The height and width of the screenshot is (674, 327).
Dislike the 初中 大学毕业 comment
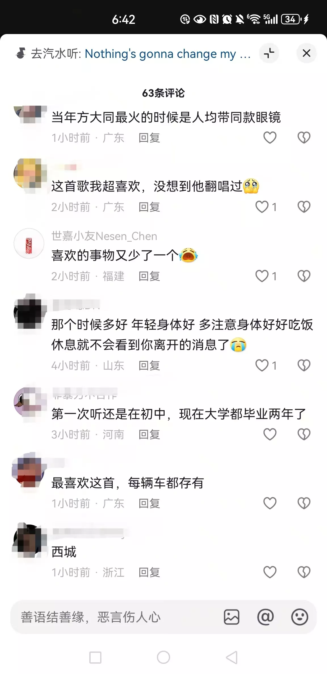[304, 434]
